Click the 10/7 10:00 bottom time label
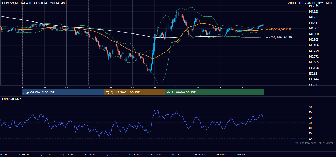 click(44, 155)
